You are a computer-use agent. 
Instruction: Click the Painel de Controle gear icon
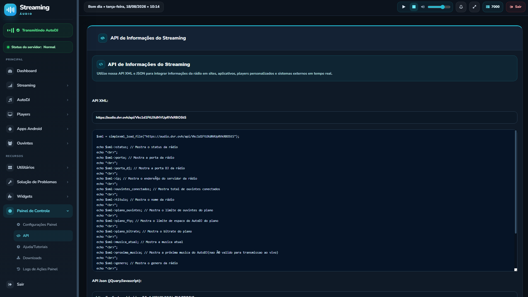pos(10,211)
